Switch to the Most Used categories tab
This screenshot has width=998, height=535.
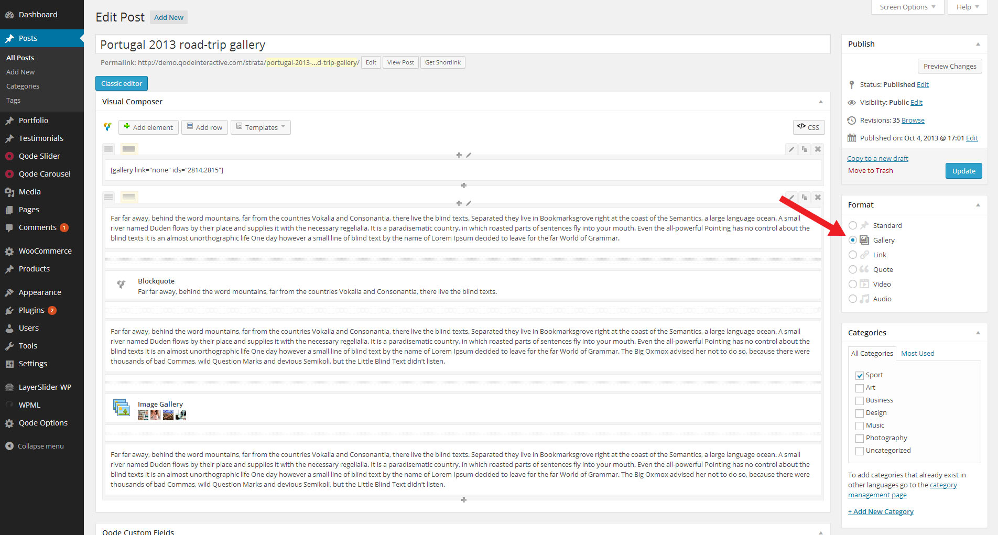pyautogui.click(x=917, y=354)
